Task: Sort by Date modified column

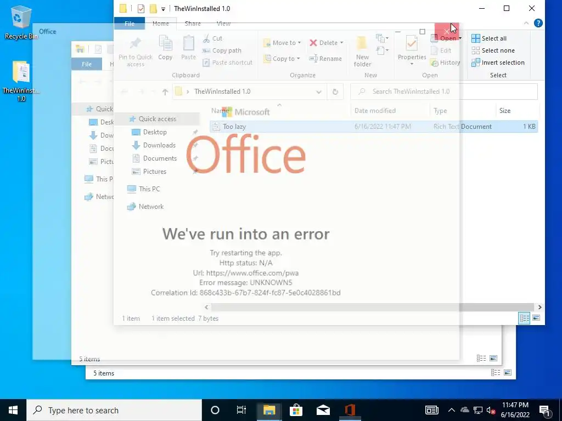Action: click(x=375, y=111)
